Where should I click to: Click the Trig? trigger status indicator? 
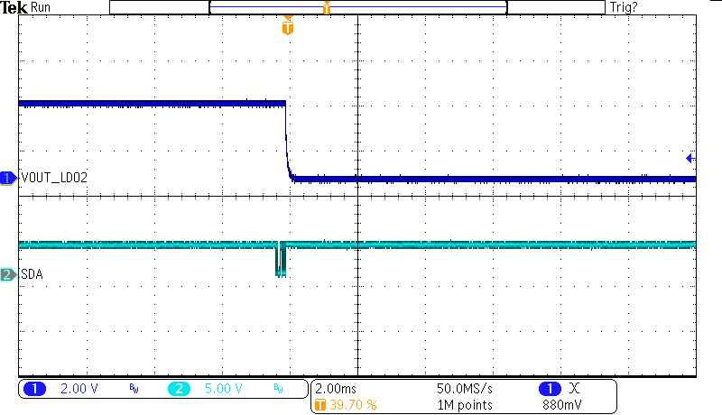[x=625, y=7]
